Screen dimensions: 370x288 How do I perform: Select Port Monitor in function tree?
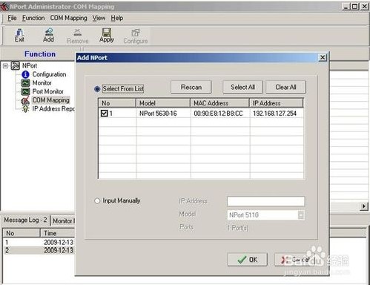pyautogui.click(x=47, y=91)
